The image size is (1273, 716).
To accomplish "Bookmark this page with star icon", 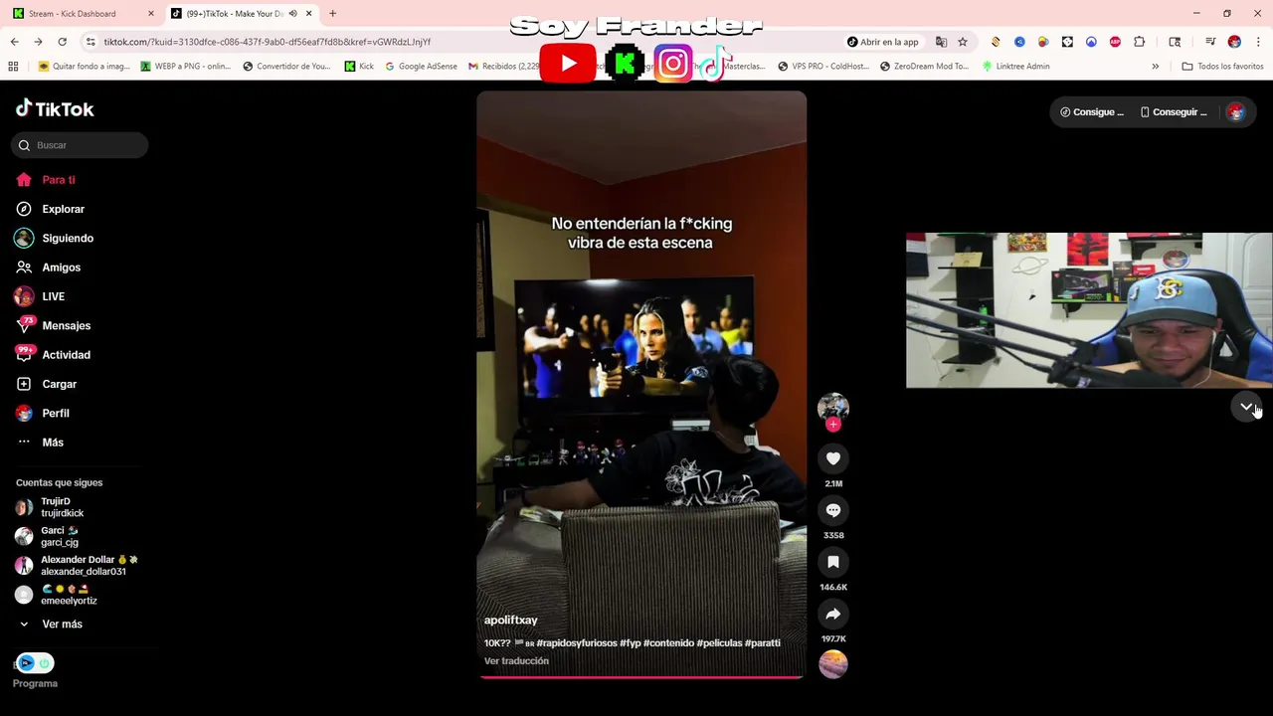I will click(963, 42).
